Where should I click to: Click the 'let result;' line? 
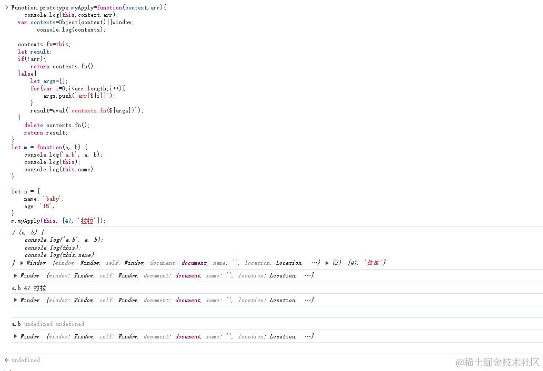pos(35,51)
